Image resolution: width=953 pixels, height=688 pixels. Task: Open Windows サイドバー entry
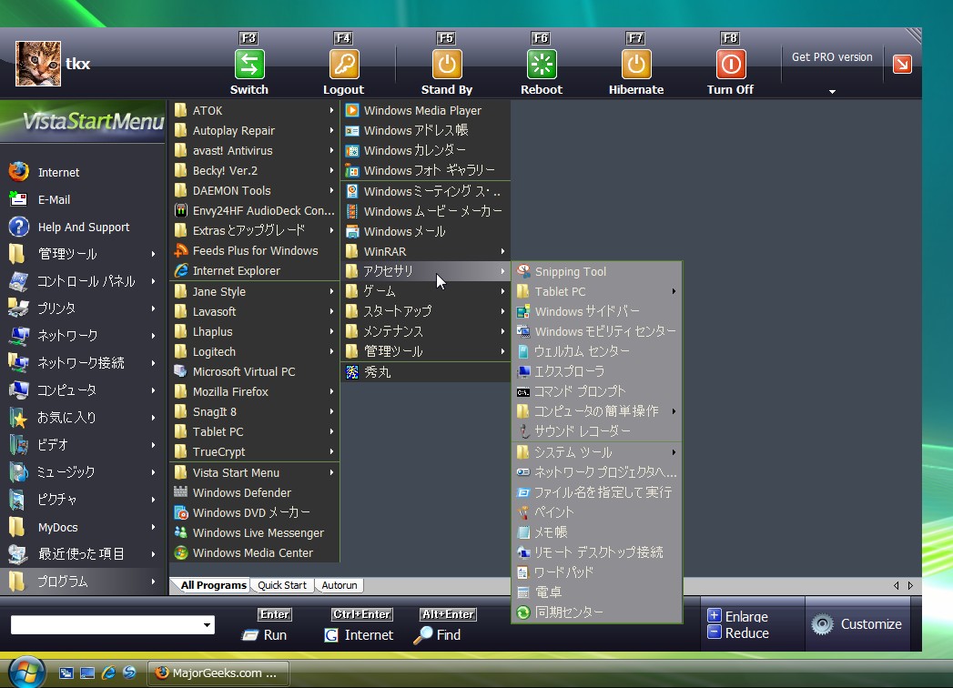pyautogui.click(x=597, y=312)
